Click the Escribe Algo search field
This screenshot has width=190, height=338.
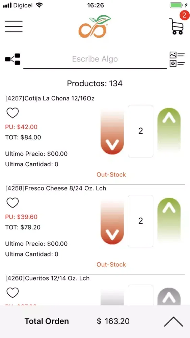click(x=95, y=59)
